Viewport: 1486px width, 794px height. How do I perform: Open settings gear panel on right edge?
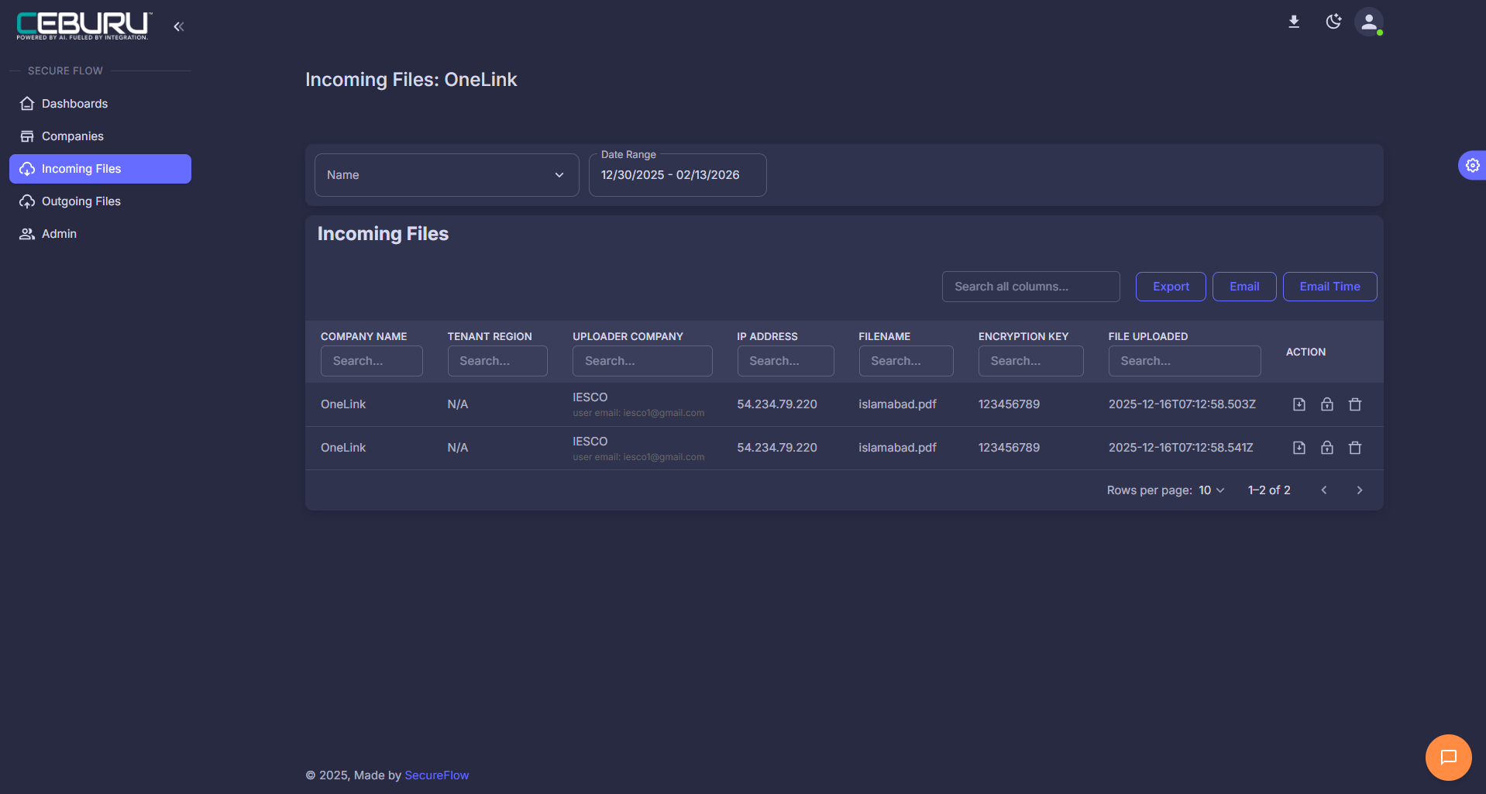tap(1472, 165)
